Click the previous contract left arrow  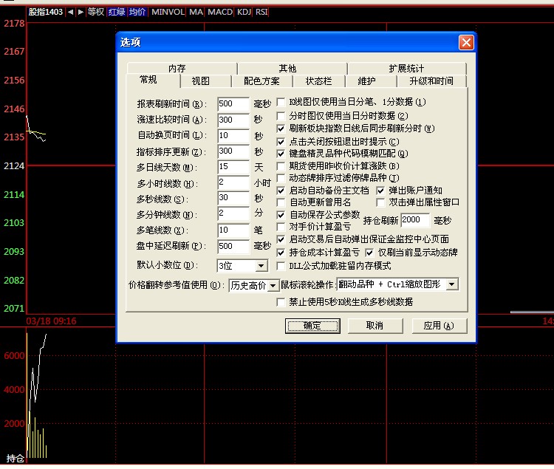pyautogui.click(x=70, y=12)
